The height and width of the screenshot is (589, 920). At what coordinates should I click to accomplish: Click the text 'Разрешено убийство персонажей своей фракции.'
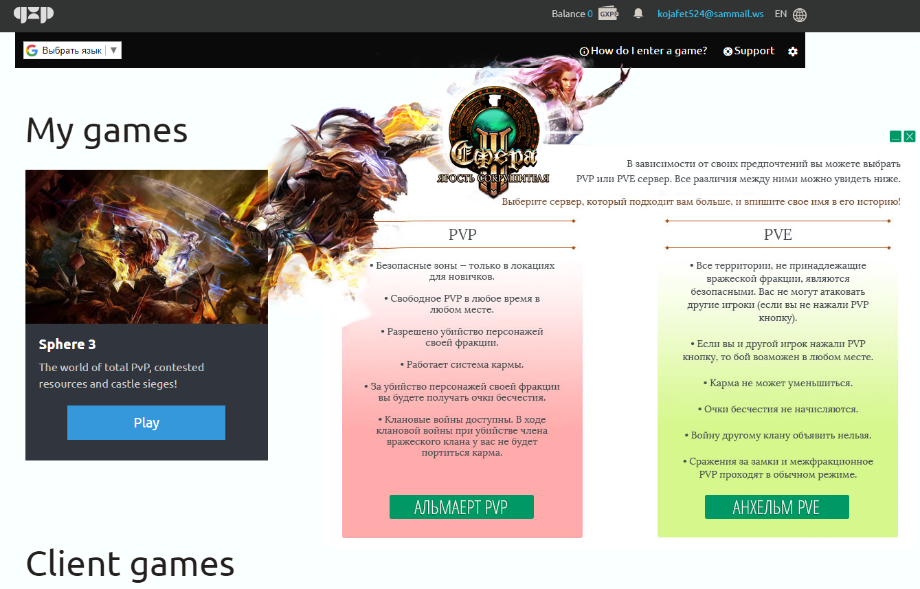point(462,337)
